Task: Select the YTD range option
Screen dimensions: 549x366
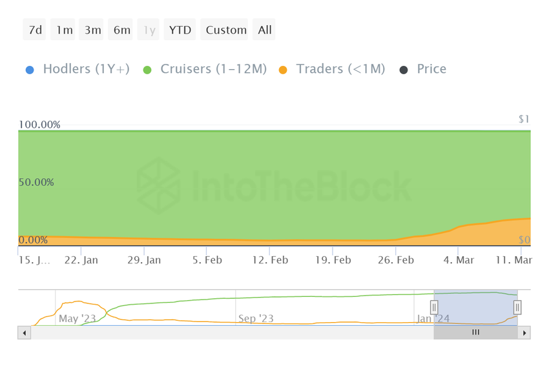Action: [x=180, y=30]
